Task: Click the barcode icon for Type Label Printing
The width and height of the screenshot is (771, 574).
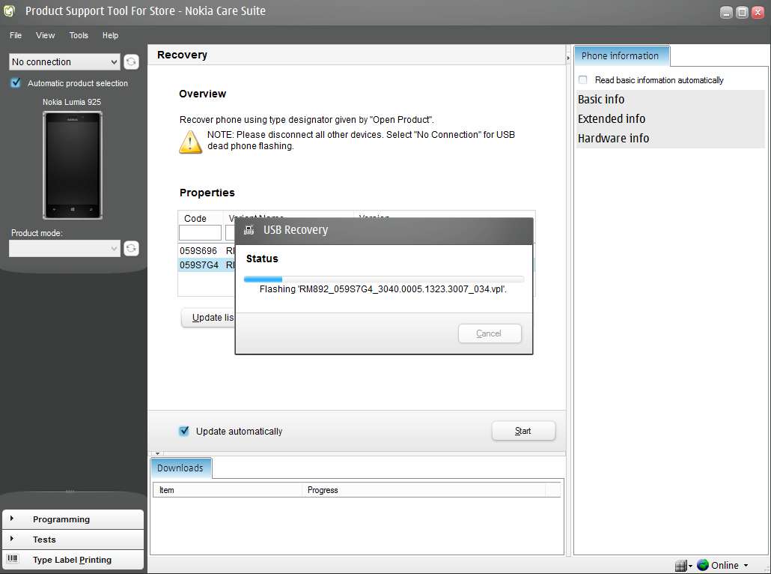Action: click(13, 559)
